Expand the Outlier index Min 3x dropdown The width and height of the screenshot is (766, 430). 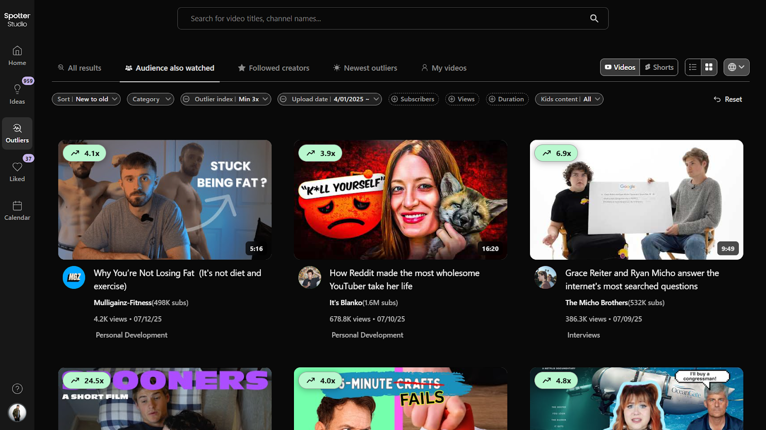coord(266,99)
